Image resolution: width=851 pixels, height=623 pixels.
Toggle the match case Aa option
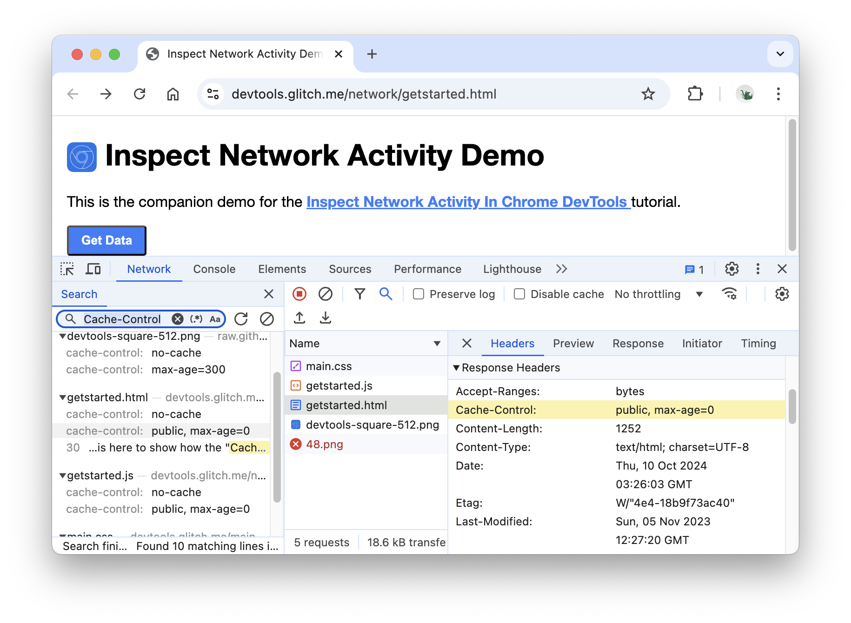(x=215, y=319)
